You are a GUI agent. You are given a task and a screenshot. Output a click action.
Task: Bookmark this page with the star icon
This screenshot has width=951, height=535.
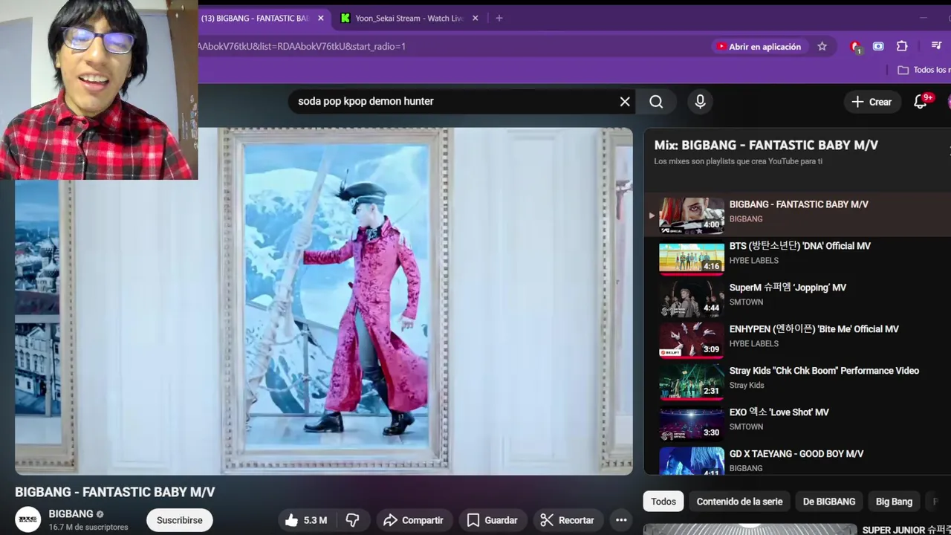click(x=822, y=46)
